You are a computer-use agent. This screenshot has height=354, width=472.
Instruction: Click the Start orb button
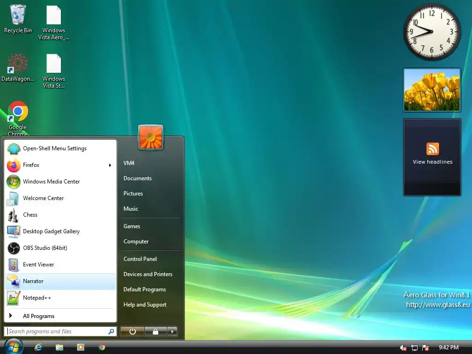(13, 347)
